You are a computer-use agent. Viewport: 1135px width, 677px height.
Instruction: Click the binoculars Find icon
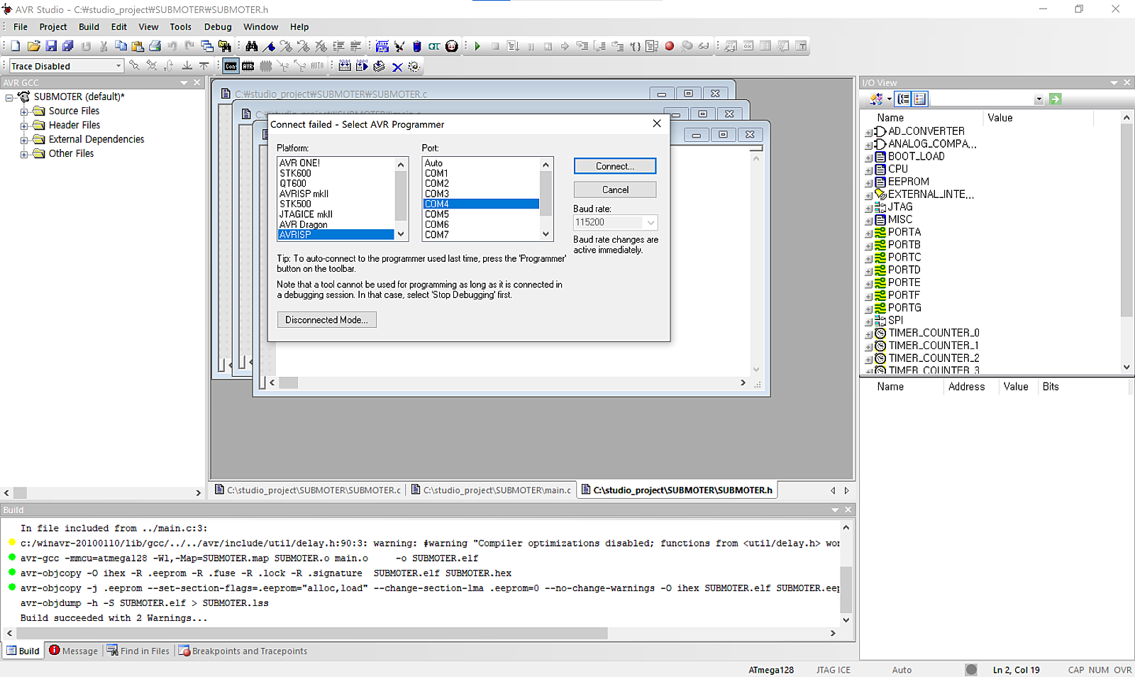tap(252, 46)
